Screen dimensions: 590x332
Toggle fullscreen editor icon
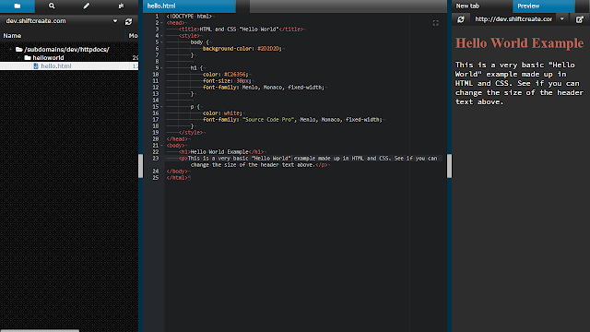pos(435,23)
